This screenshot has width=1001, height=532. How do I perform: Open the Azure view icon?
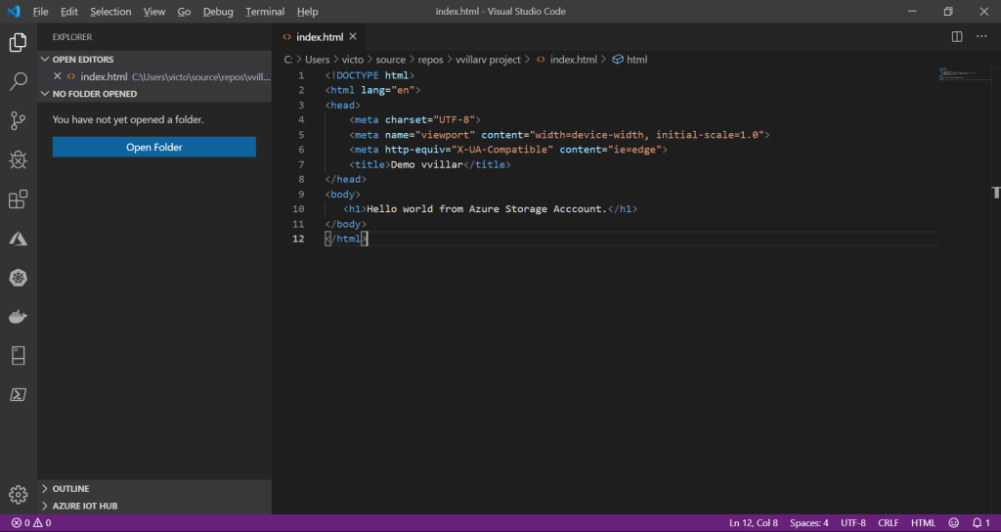(x=18, y=239)
